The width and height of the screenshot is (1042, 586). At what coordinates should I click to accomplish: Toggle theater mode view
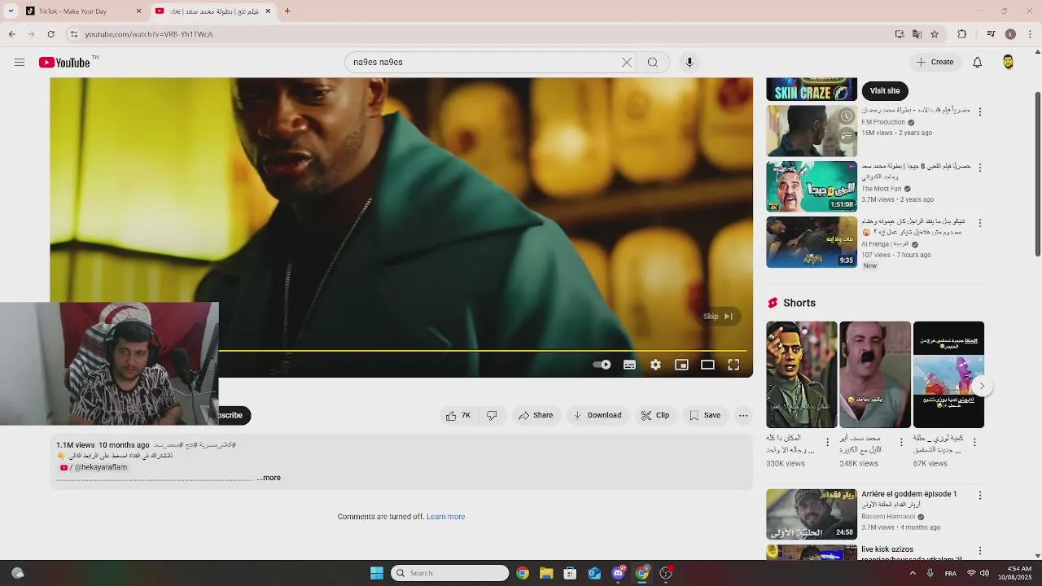(x=707, y=365)
